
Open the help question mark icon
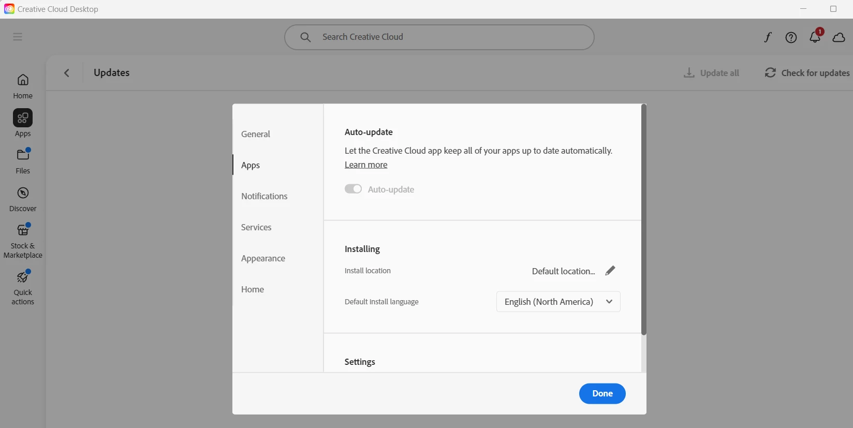[x=791, y=37]
